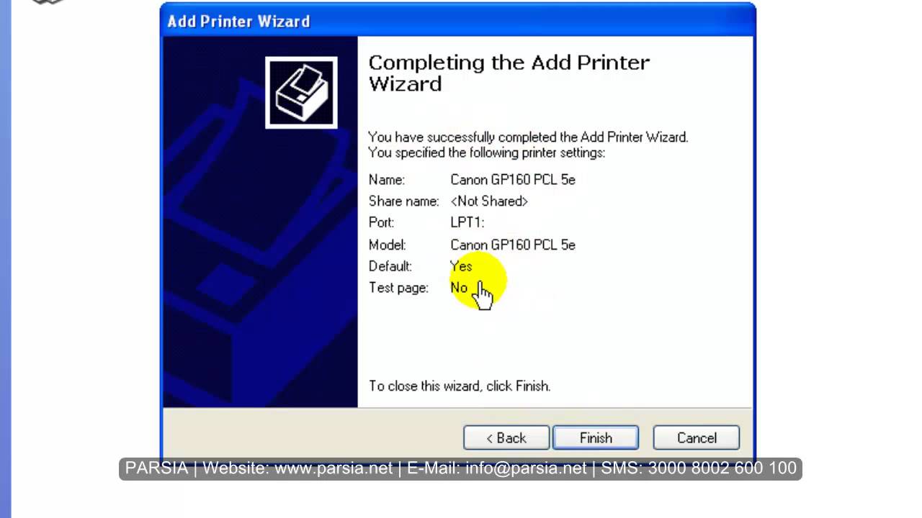Click the Completing the Add Printer Wizard heading
922x518 pixels.
(x=509, y=73)
